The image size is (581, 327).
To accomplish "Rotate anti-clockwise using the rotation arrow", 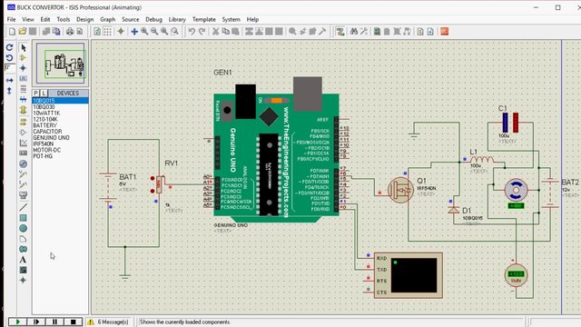I will click(10, 58).
